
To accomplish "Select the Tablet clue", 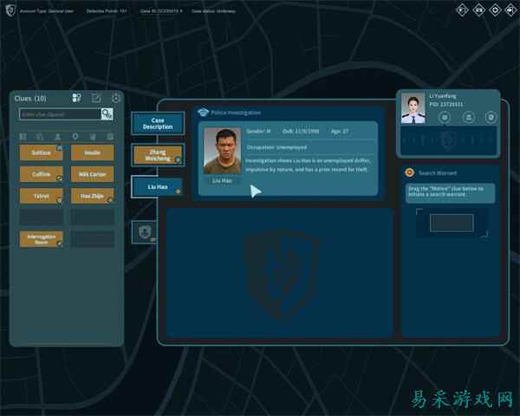I will (41, 196).
